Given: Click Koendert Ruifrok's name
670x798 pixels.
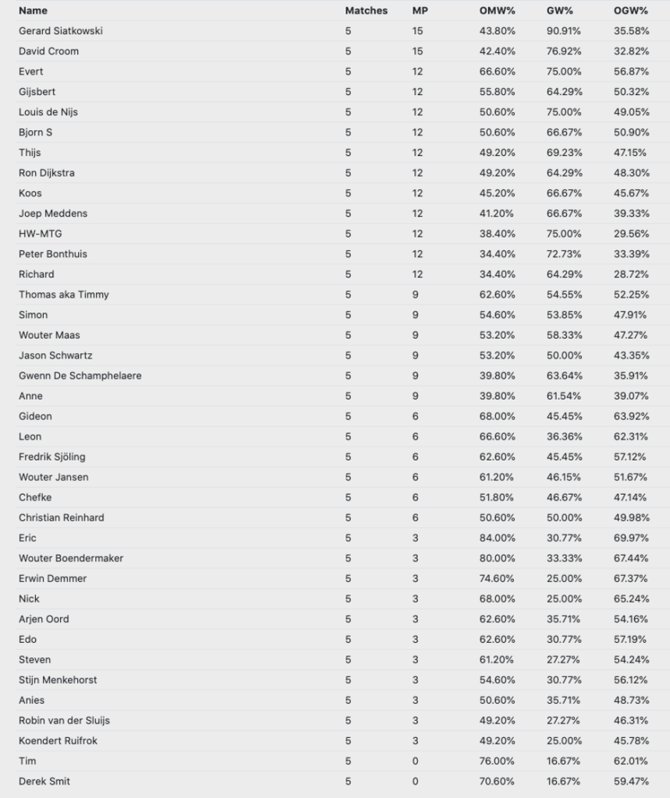Looking at the screenshot, I should pyautogui.click(x=58, y=741).
